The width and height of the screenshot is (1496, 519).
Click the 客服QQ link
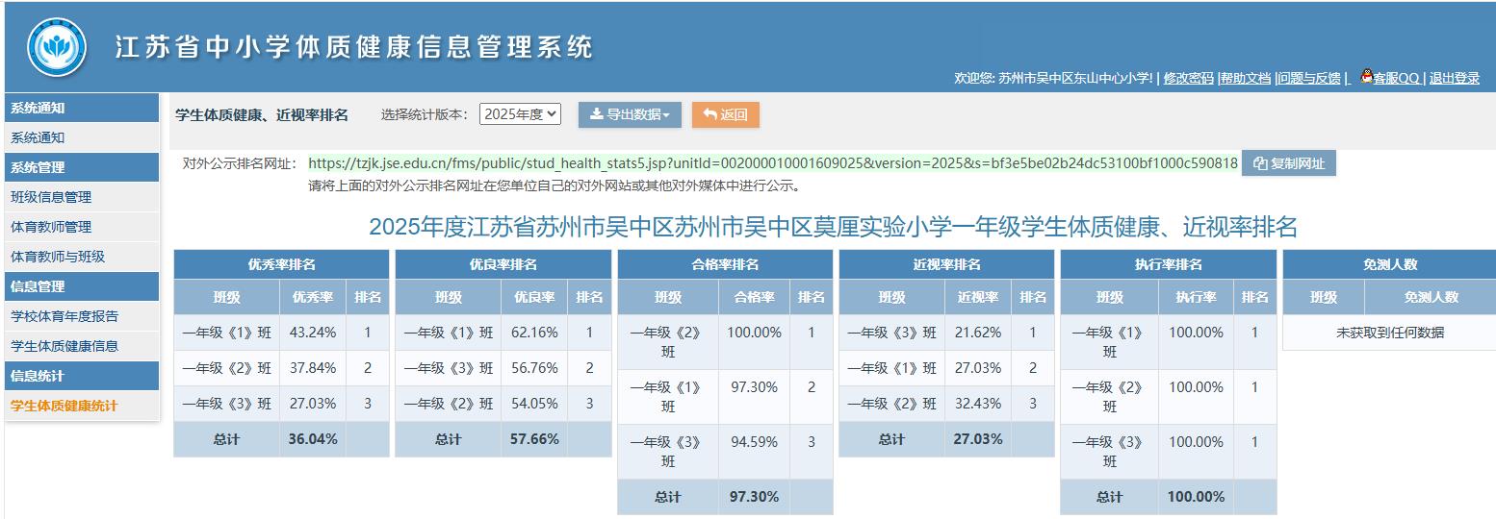pos(1396,78)
